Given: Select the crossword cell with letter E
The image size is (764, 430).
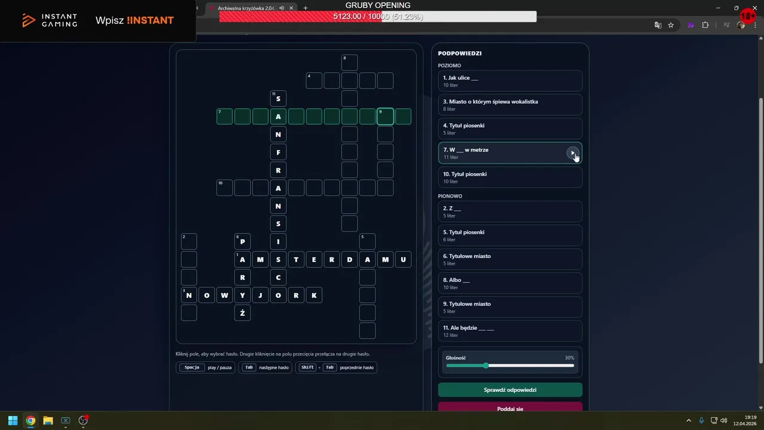Looking at the screenshot, I should point(314,260).
